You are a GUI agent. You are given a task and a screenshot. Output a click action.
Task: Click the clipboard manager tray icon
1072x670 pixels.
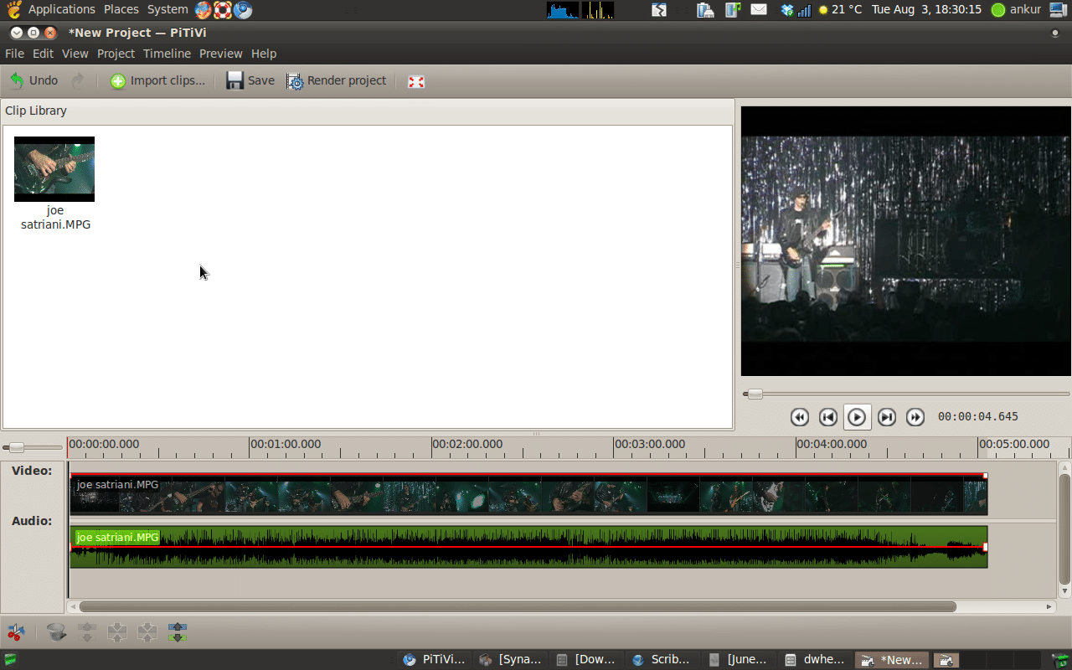[705, 10]
